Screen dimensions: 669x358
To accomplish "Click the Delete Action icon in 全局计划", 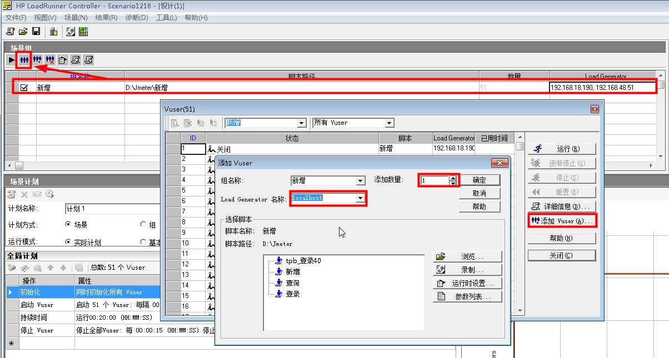I will click(37, 268).
